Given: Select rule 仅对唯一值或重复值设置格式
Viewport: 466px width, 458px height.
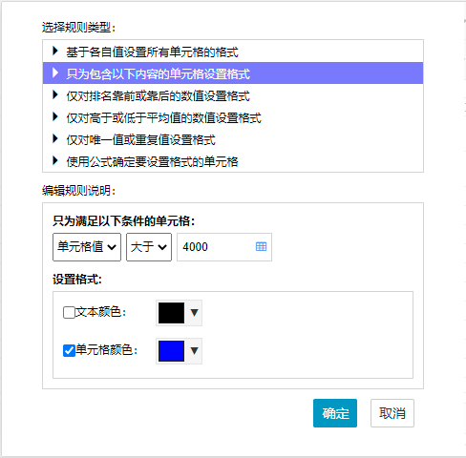Looking at the screenshot, I should [x=233, y=139].
